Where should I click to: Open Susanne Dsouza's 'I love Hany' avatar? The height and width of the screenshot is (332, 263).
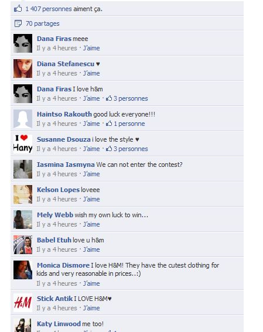pyautogui.click(x=23, y=144)
